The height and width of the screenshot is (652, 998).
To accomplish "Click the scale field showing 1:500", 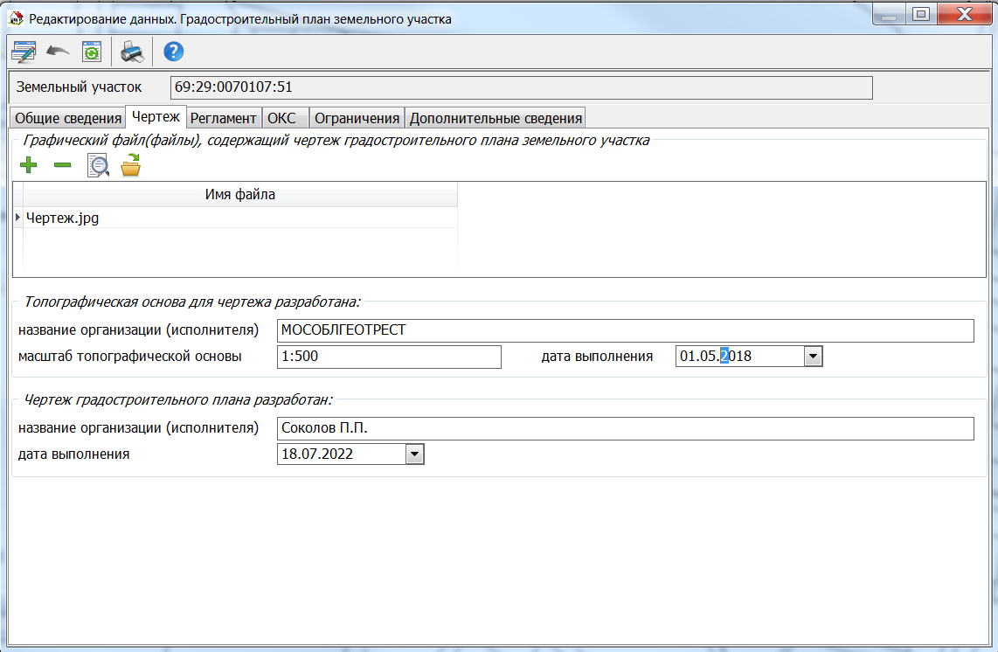I will pos(389,357).
